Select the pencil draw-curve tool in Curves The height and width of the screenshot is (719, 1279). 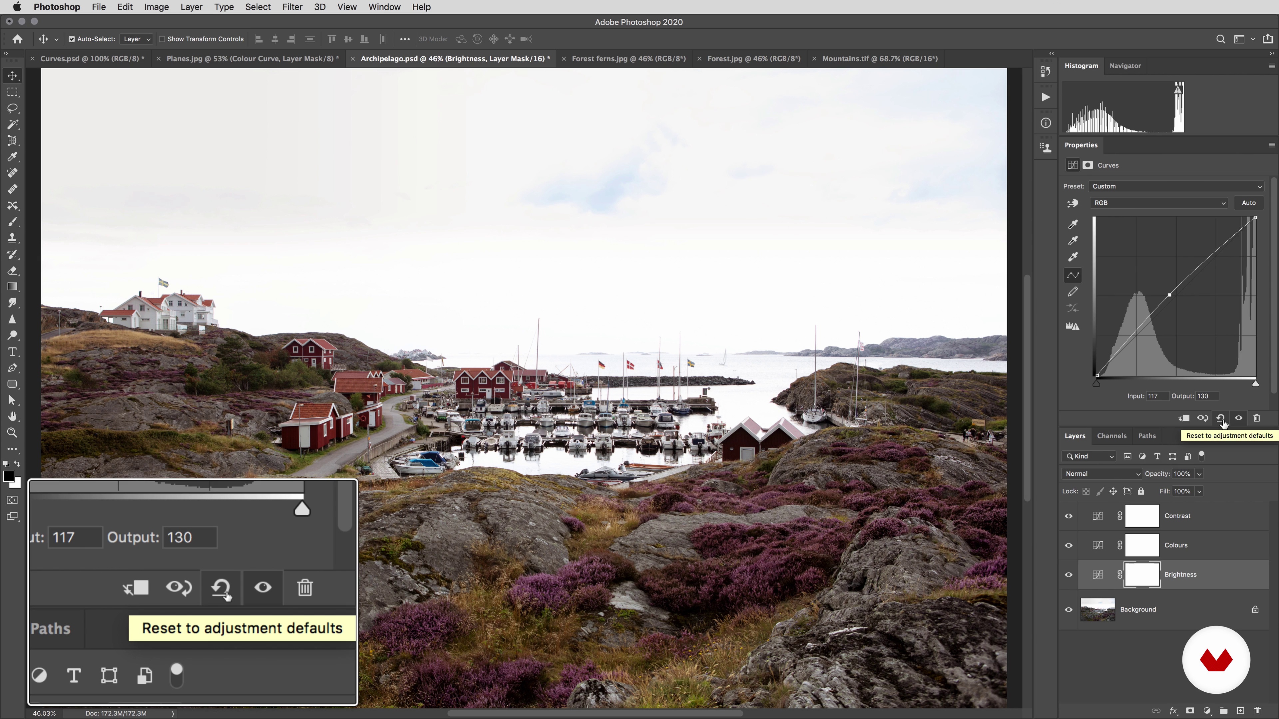[1072, 292]
